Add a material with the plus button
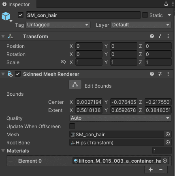Viewport: 175px width, 176px height. pyautogui.click(x=151, y=170)
